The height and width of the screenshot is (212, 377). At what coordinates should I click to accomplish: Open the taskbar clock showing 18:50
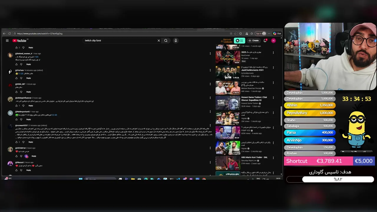click(278, 178)
